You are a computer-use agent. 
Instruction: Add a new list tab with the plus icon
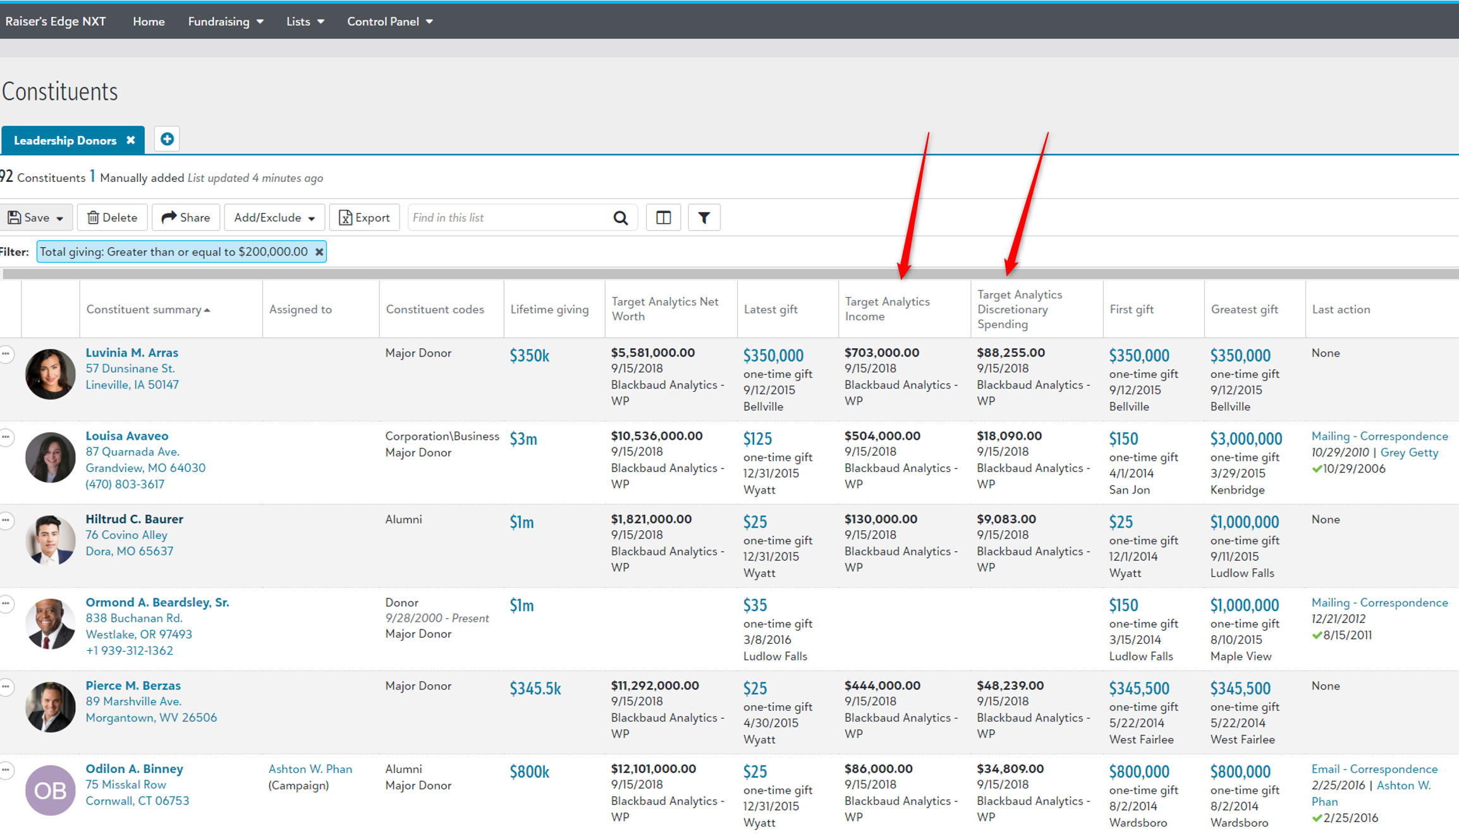point(166,139)
